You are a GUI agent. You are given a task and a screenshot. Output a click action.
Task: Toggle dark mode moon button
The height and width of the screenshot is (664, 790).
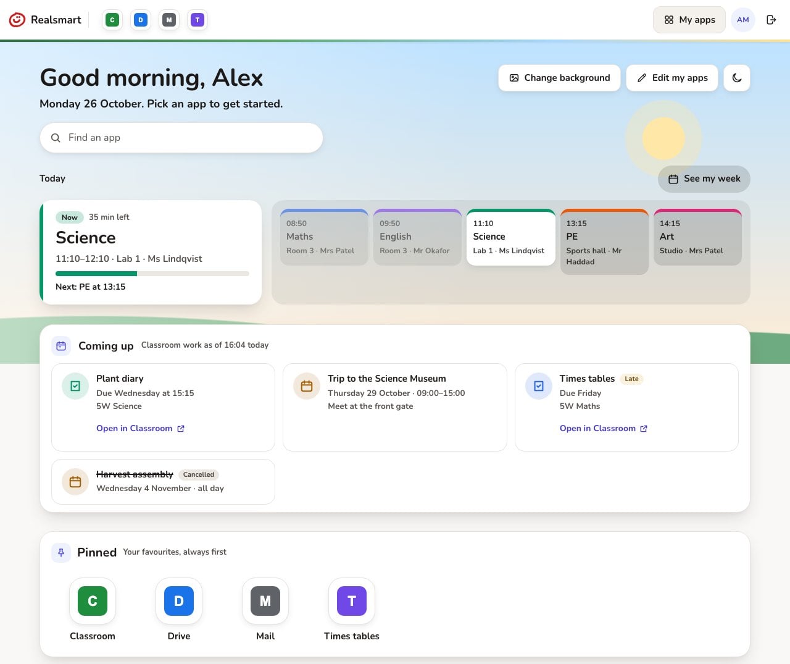click(x=737, y=78)
